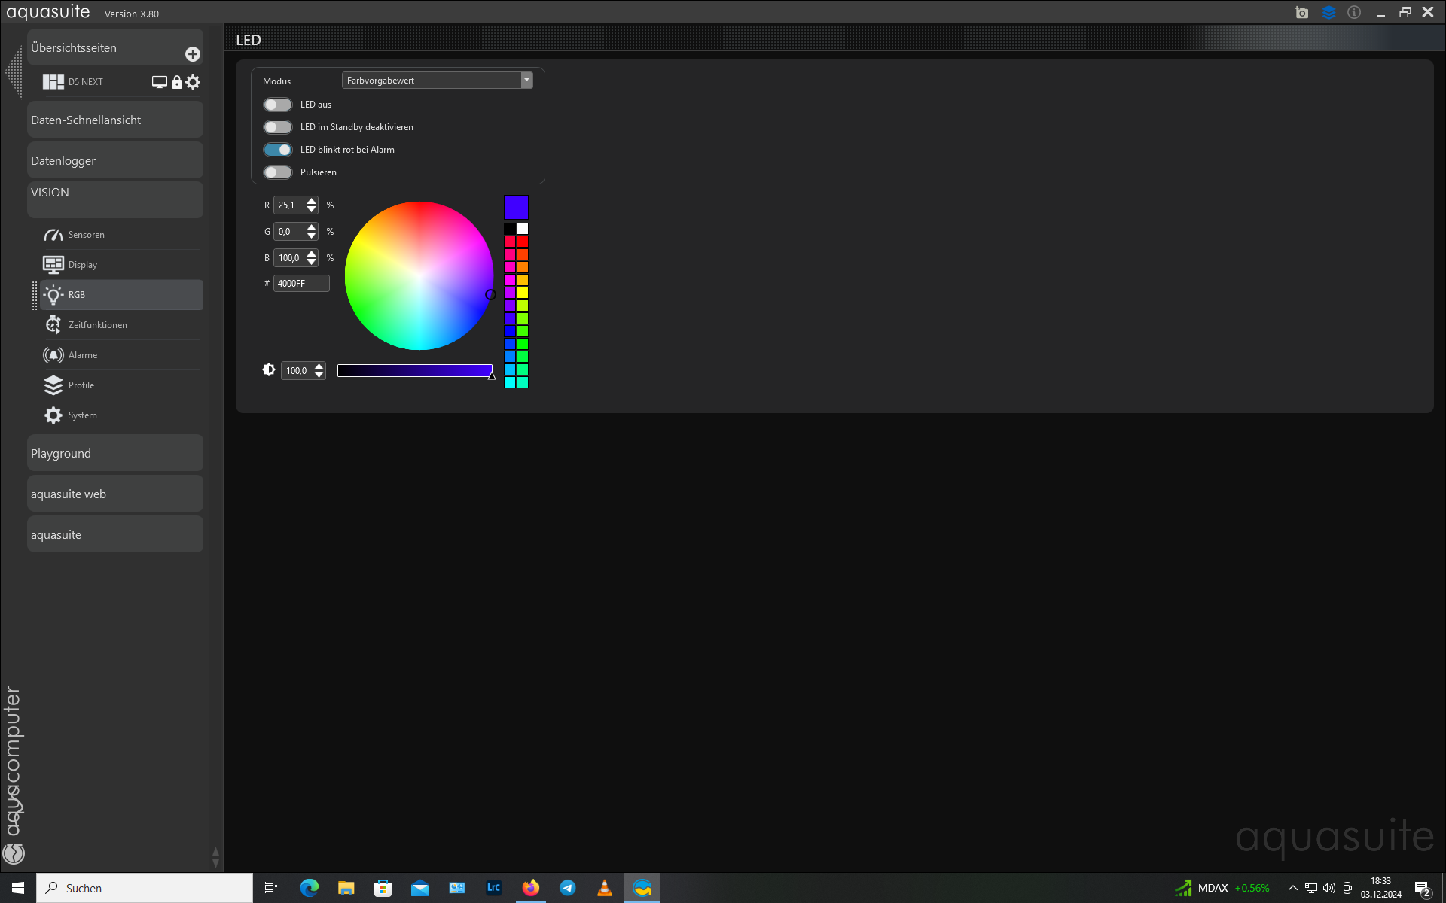Image resolution: width=1446 pixels, height=903 pixels.
Task: Open the Modus Farbvorgabewert dropdown
Action: tap(437, 81)
